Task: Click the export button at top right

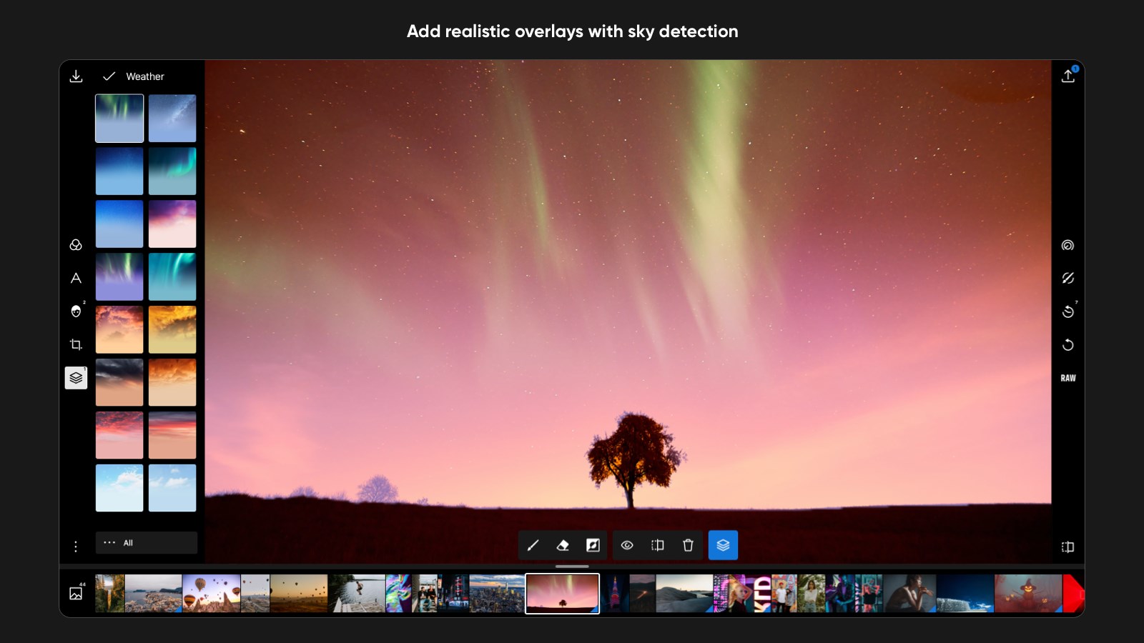Action: click(x=1067, y=75)
